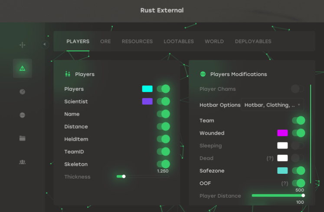
Task: Click the Players Modifications panel scrollbar
Action: tap(311, 134)
